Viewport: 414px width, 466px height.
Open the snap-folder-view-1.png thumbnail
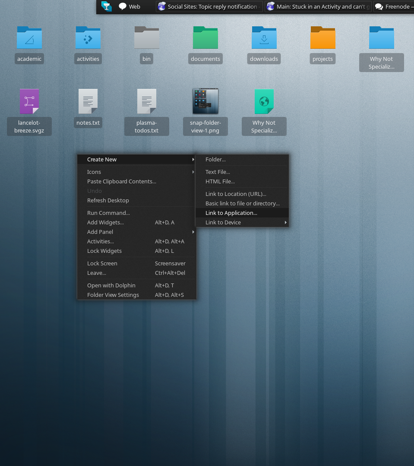click(x=205, y=102)
